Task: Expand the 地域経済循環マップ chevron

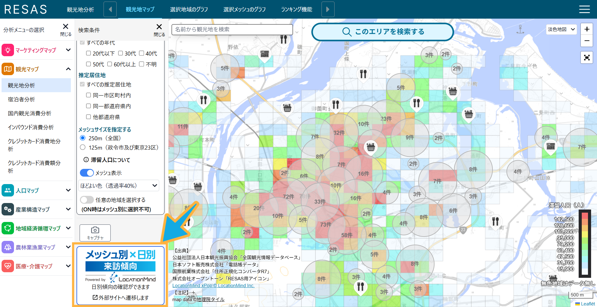Action: click(x=68, y=228)
